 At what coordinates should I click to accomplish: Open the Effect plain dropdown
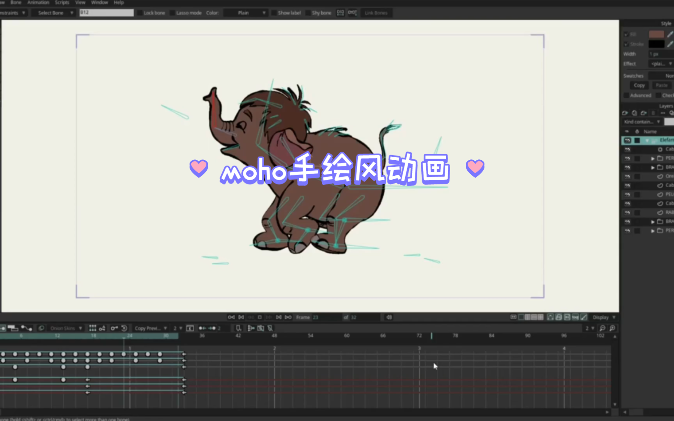[x=661, y=64]
